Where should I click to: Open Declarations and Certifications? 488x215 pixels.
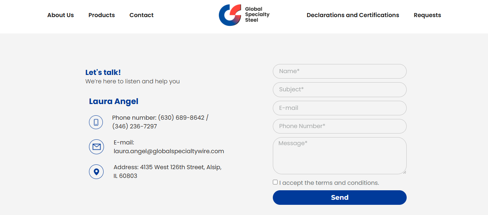(x=353, y=15)
